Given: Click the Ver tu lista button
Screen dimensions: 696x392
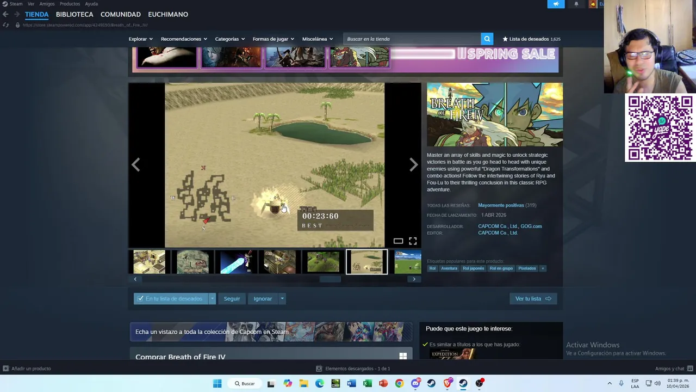Looking at the screenshot, I should click(533, 298).
